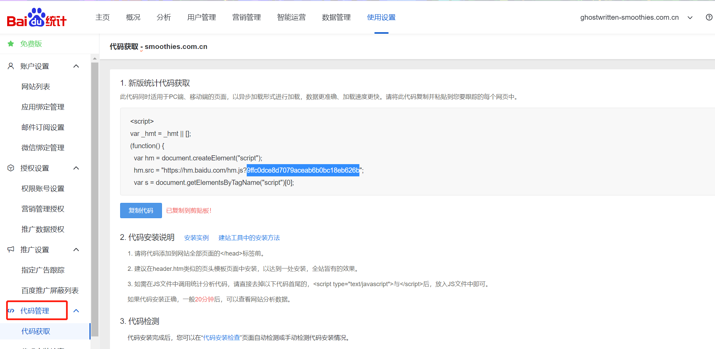Click the 免费版 label
The image size is (715, 349).
pyautogui.click(x=31, y=44)
